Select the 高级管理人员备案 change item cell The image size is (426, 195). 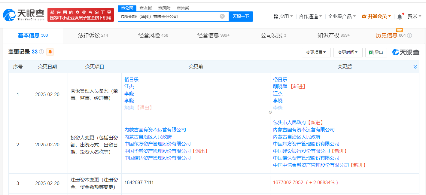tap(94, 94)
